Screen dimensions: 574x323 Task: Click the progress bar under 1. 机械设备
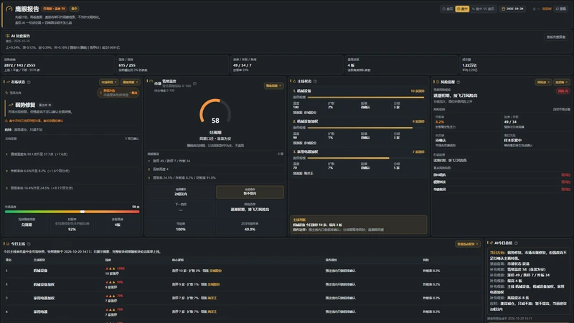pyautogui.click(x=366, y=98)
